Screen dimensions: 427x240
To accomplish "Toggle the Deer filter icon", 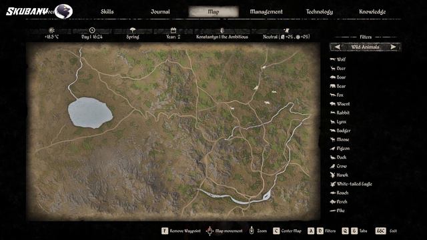I will [x=332, y=68].
